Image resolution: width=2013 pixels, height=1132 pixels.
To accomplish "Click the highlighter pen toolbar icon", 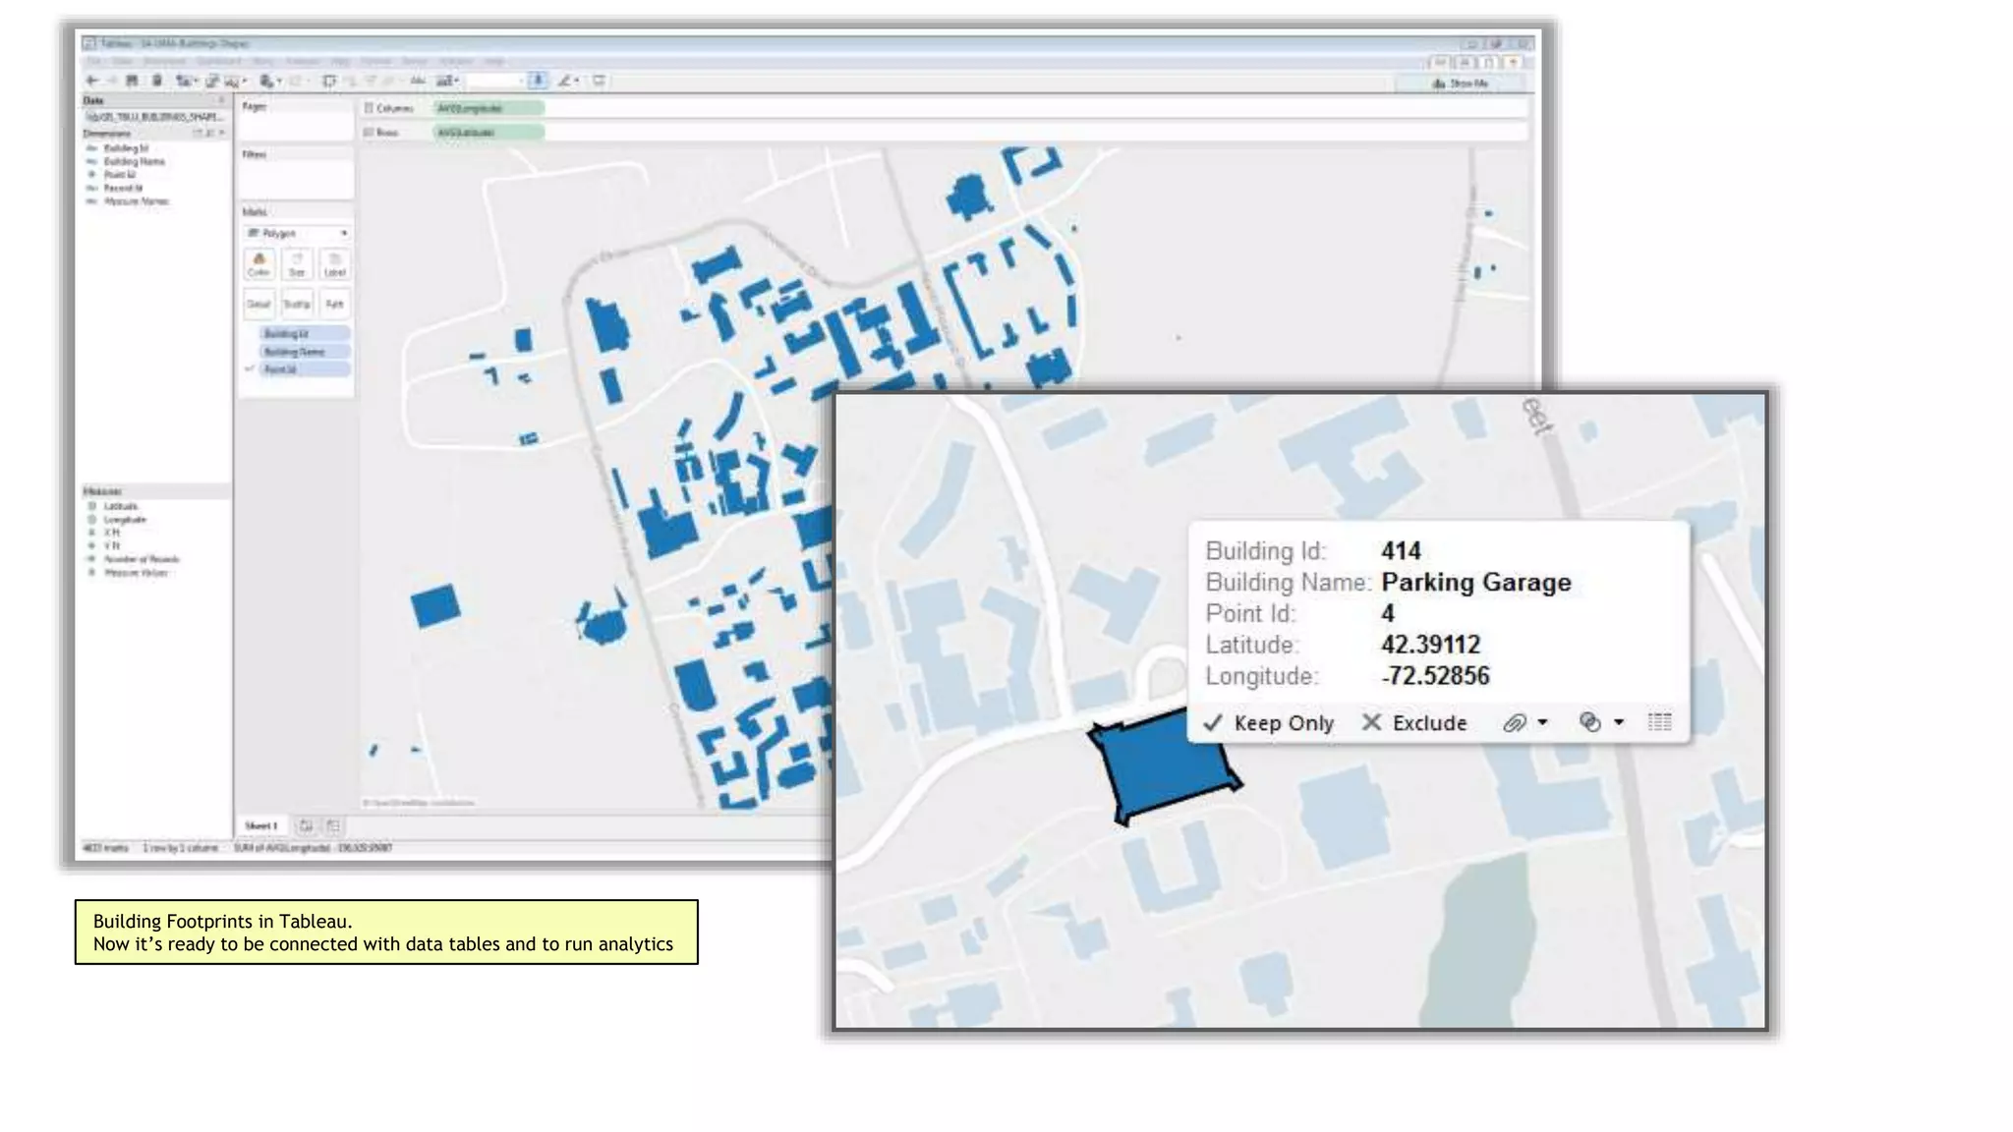I will tap(565, 81).
